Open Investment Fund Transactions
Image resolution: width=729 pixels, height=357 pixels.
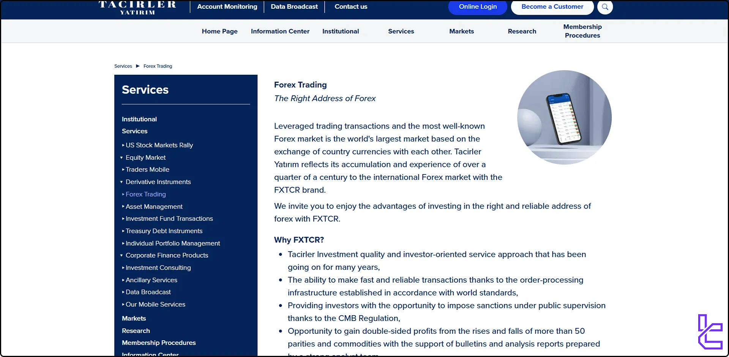point(169,219)
